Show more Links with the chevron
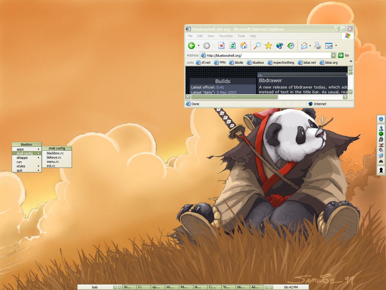The image size is (386, 290). (x=351, y=61)
